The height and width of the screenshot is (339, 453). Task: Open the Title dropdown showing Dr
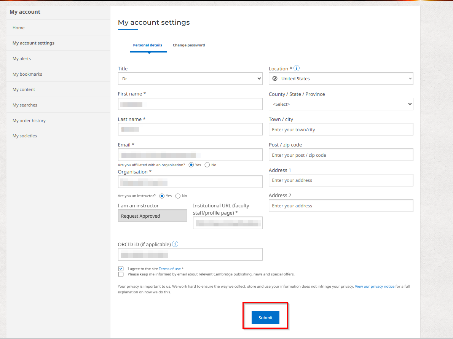(190, 78)
